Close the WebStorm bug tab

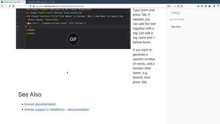[x=49, y=2]
